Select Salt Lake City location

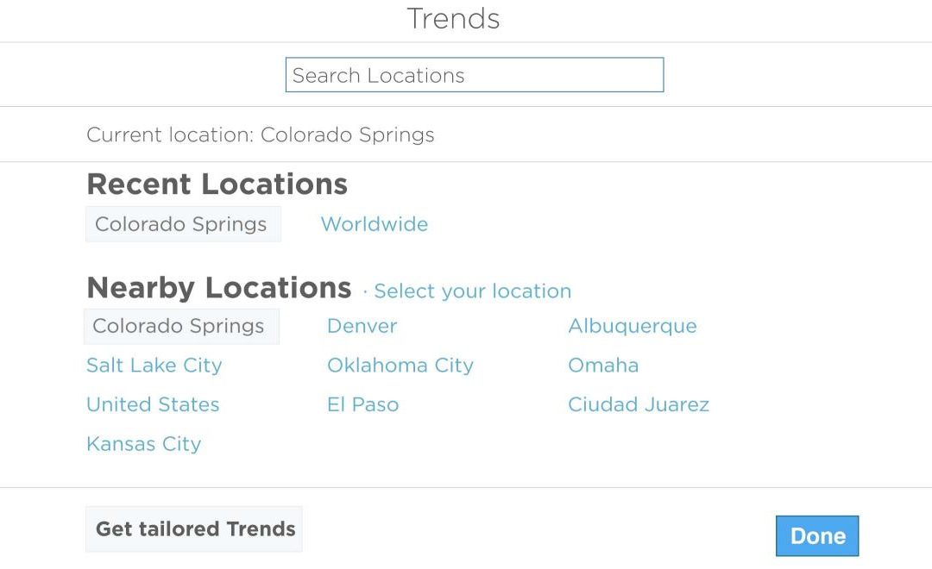(x=154, y=366)
